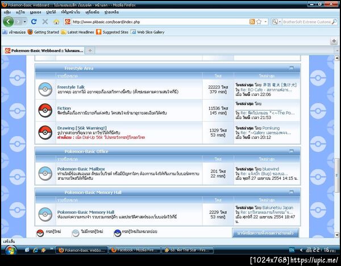The image size is (341, 266).
Task: Click the search magnifier icon
Action: (x=334, y=22)
